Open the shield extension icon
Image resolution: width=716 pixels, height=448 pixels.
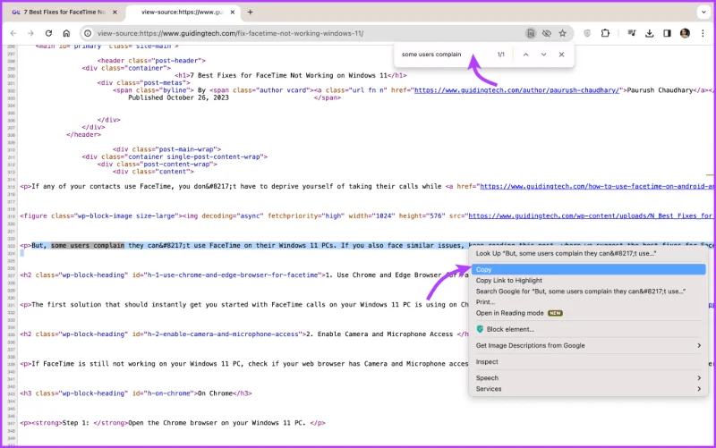pos(587,33)
